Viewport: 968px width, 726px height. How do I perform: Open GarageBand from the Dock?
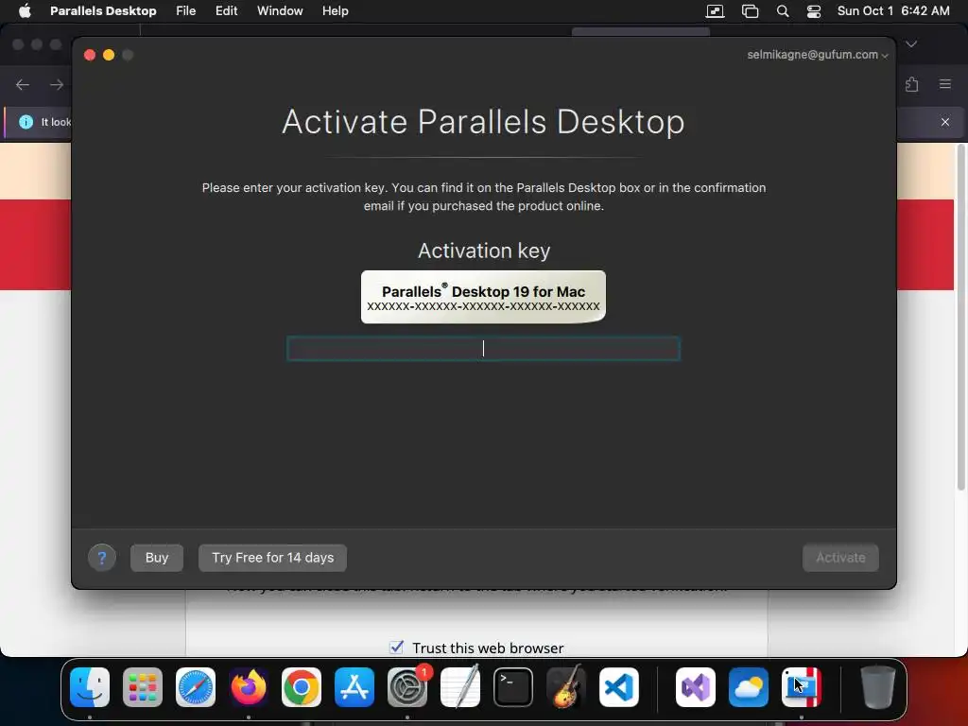pos(566,687)
